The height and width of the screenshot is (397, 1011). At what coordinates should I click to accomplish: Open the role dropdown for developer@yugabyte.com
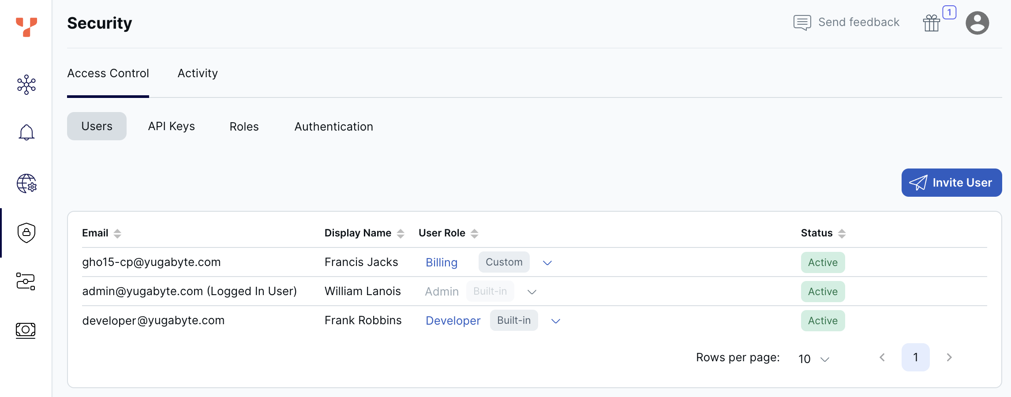pos(555,321)
